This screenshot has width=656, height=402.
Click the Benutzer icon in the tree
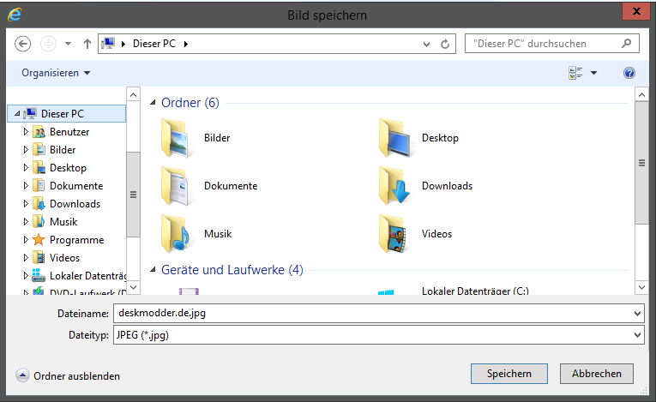39,132
